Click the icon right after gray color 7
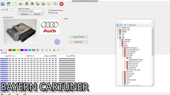The height and width of the screenshot is (95, 170). [x=37, y=50]
